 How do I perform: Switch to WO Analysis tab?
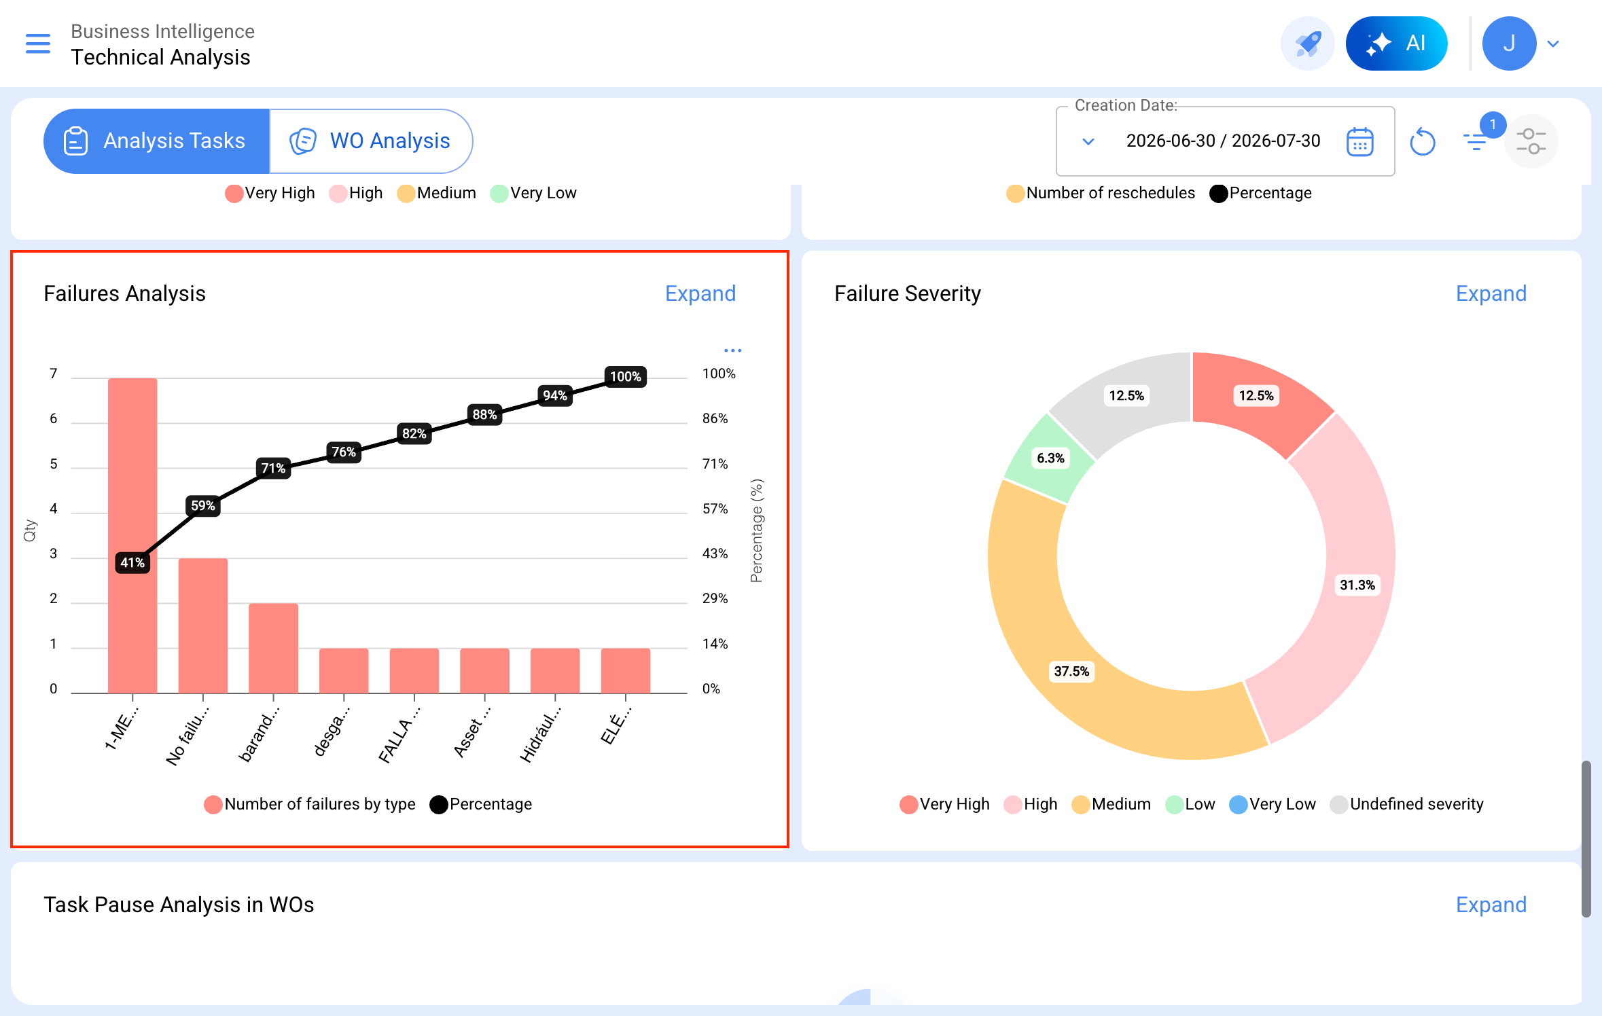tap(371, 141)
